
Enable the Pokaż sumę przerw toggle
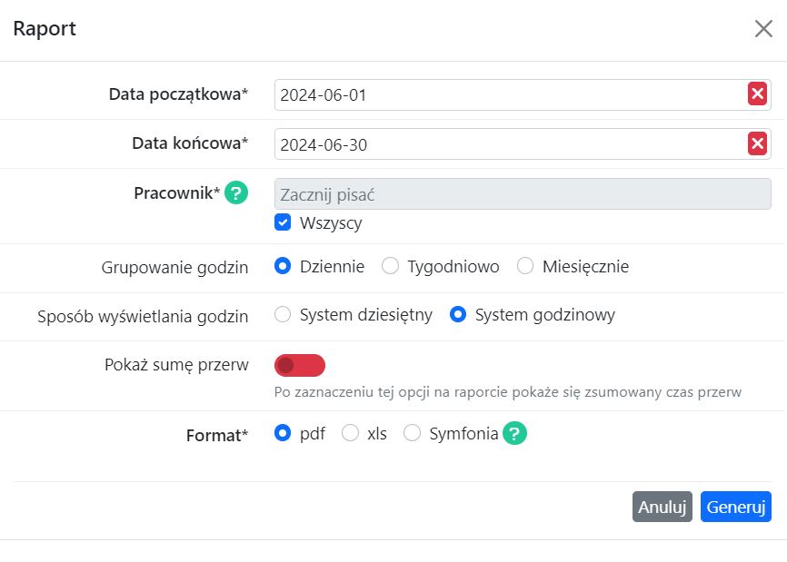coord(300,365)
